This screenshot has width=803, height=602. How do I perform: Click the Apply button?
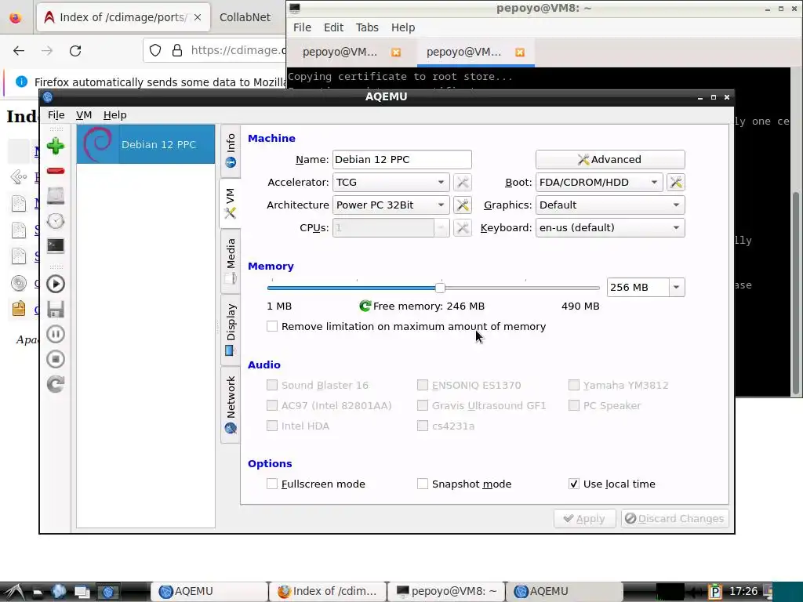tap(583, 519)
